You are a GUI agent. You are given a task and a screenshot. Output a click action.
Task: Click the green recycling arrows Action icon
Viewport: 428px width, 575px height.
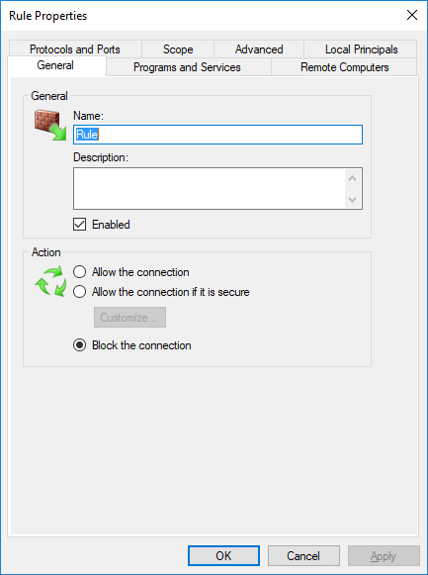50,282
